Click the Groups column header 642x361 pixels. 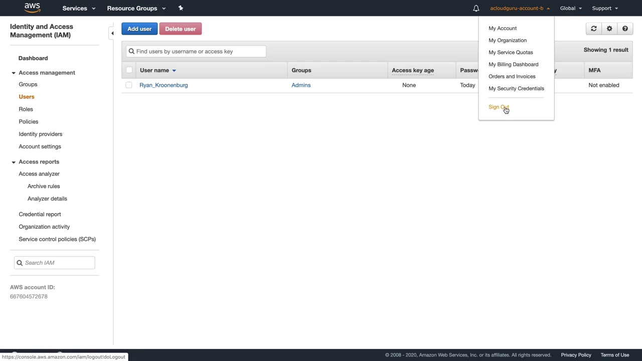point(301,70)
